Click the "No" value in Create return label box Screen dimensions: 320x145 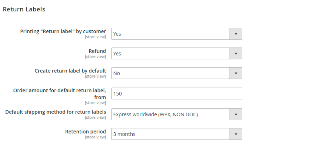[x=117, y=73]
